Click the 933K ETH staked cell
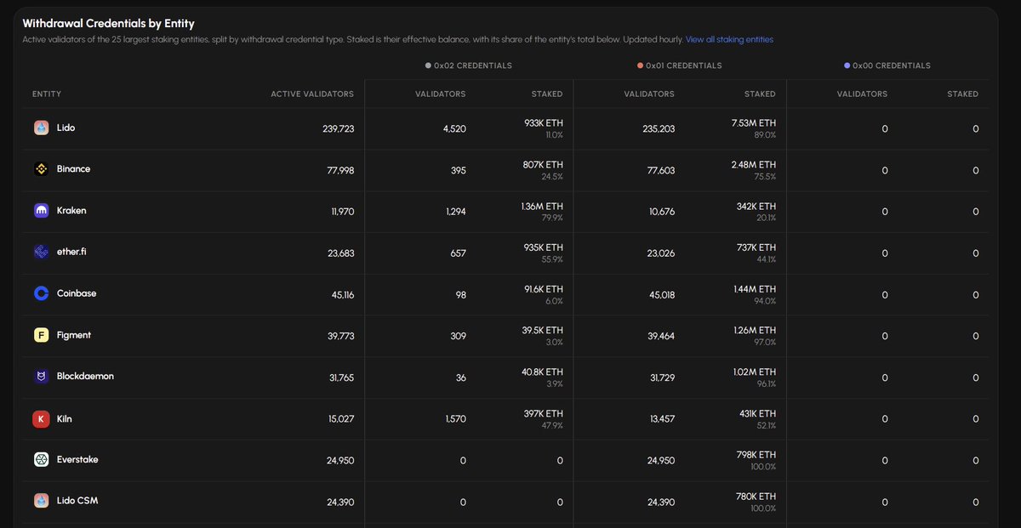Image resolution: width=1021 pixels, height=528 pixels. click(544, 123)
